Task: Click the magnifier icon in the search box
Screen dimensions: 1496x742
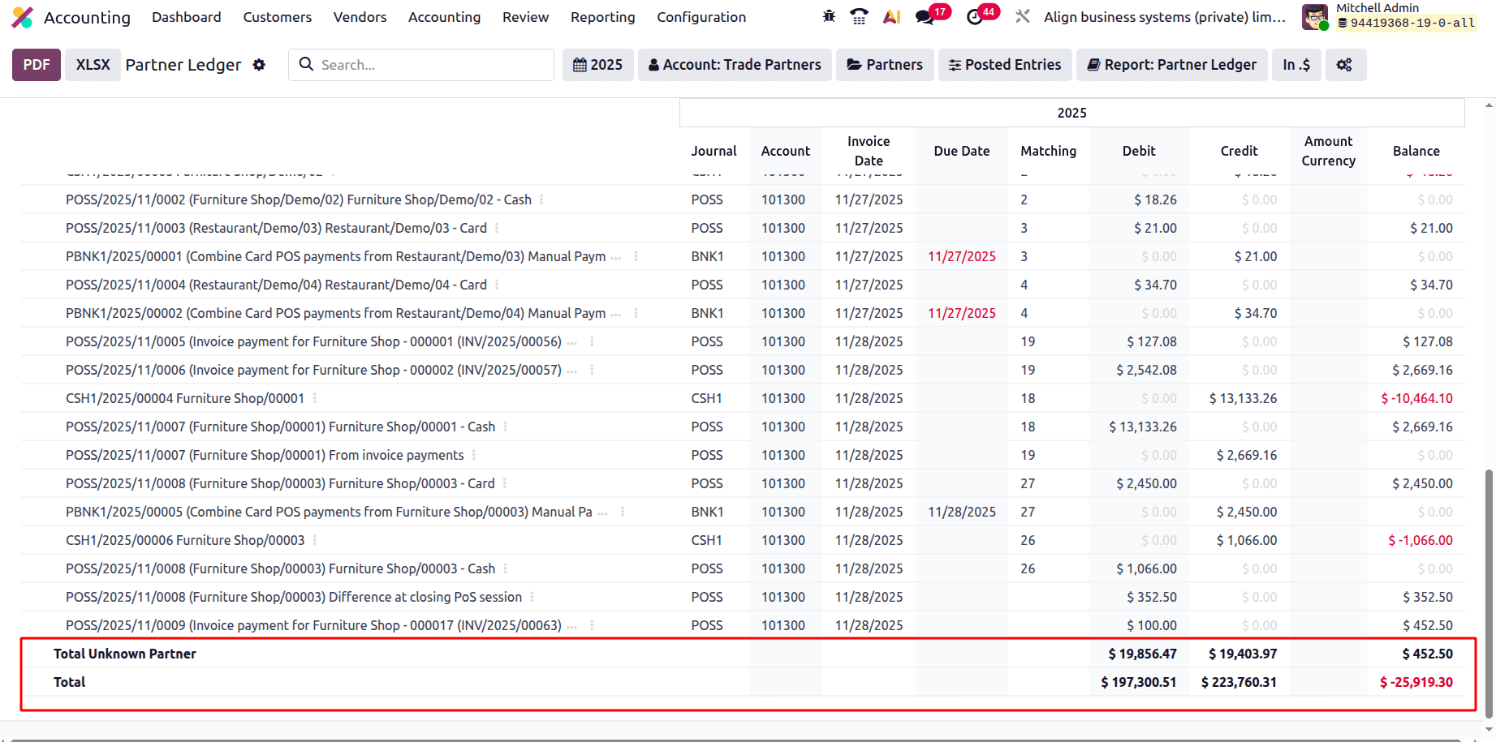Action: click(x=306, y=64)
